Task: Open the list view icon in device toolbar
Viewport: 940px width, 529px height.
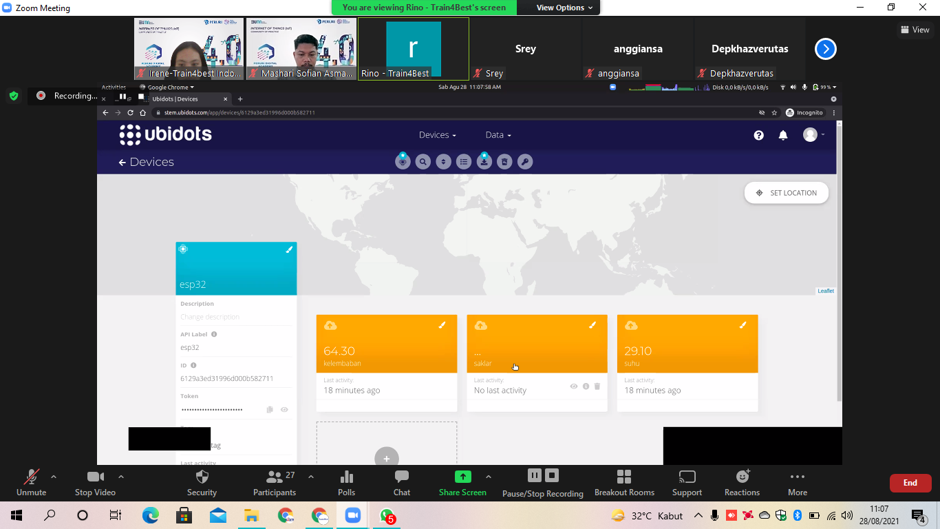Action: [x=464, y=162]
